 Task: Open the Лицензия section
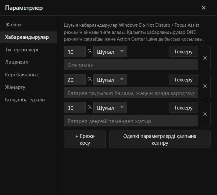click(x=28, y=62)
